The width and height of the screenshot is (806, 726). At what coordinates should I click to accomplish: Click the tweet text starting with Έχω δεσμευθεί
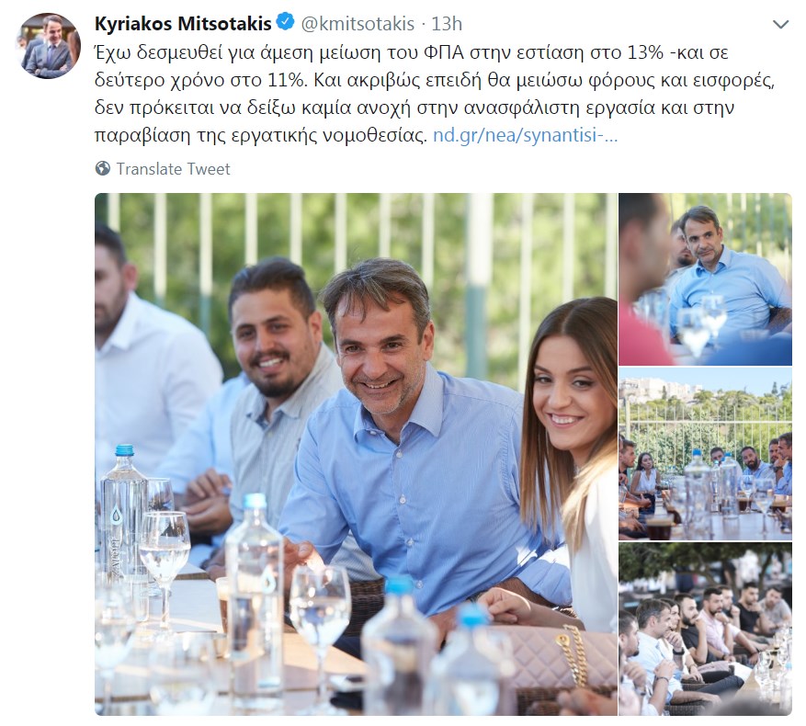pyautogui.click(x=435, y=94)
